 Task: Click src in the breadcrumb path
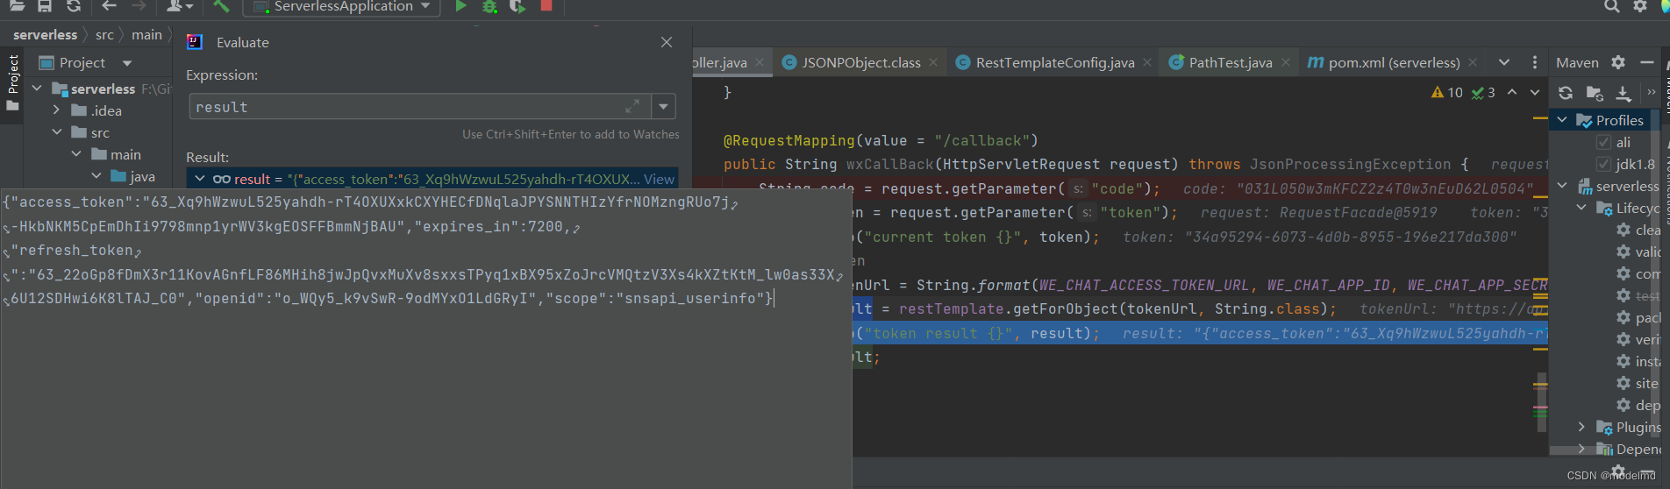[x=104, y=34]
